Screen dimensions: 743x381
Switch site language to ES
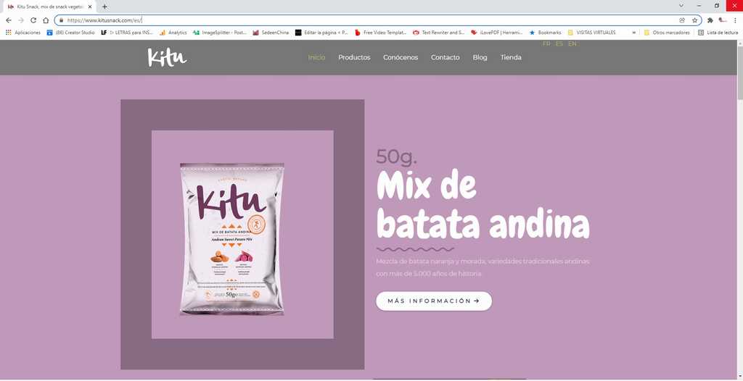559,43
